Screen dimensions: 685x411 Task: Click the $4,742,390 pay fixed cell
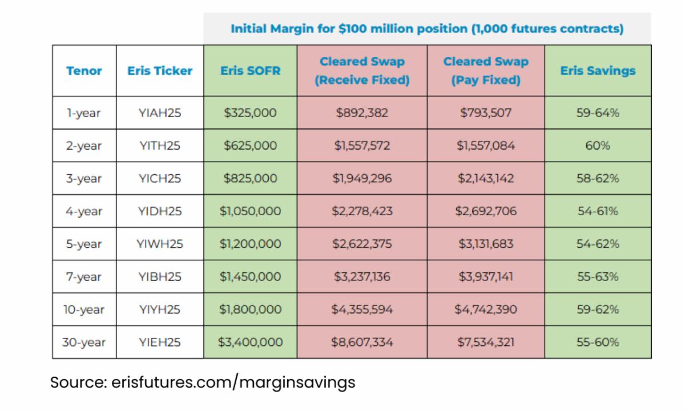click(x=486, y=310)
